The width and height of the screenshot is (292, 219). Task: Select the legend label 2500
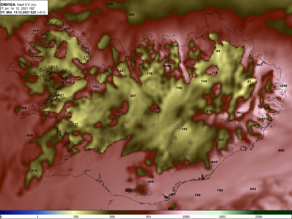point(259,217)
